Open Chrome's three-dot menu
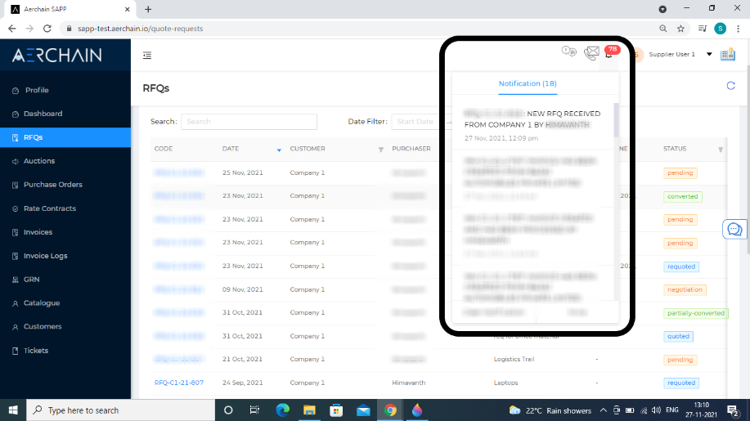 pos(738,29)
